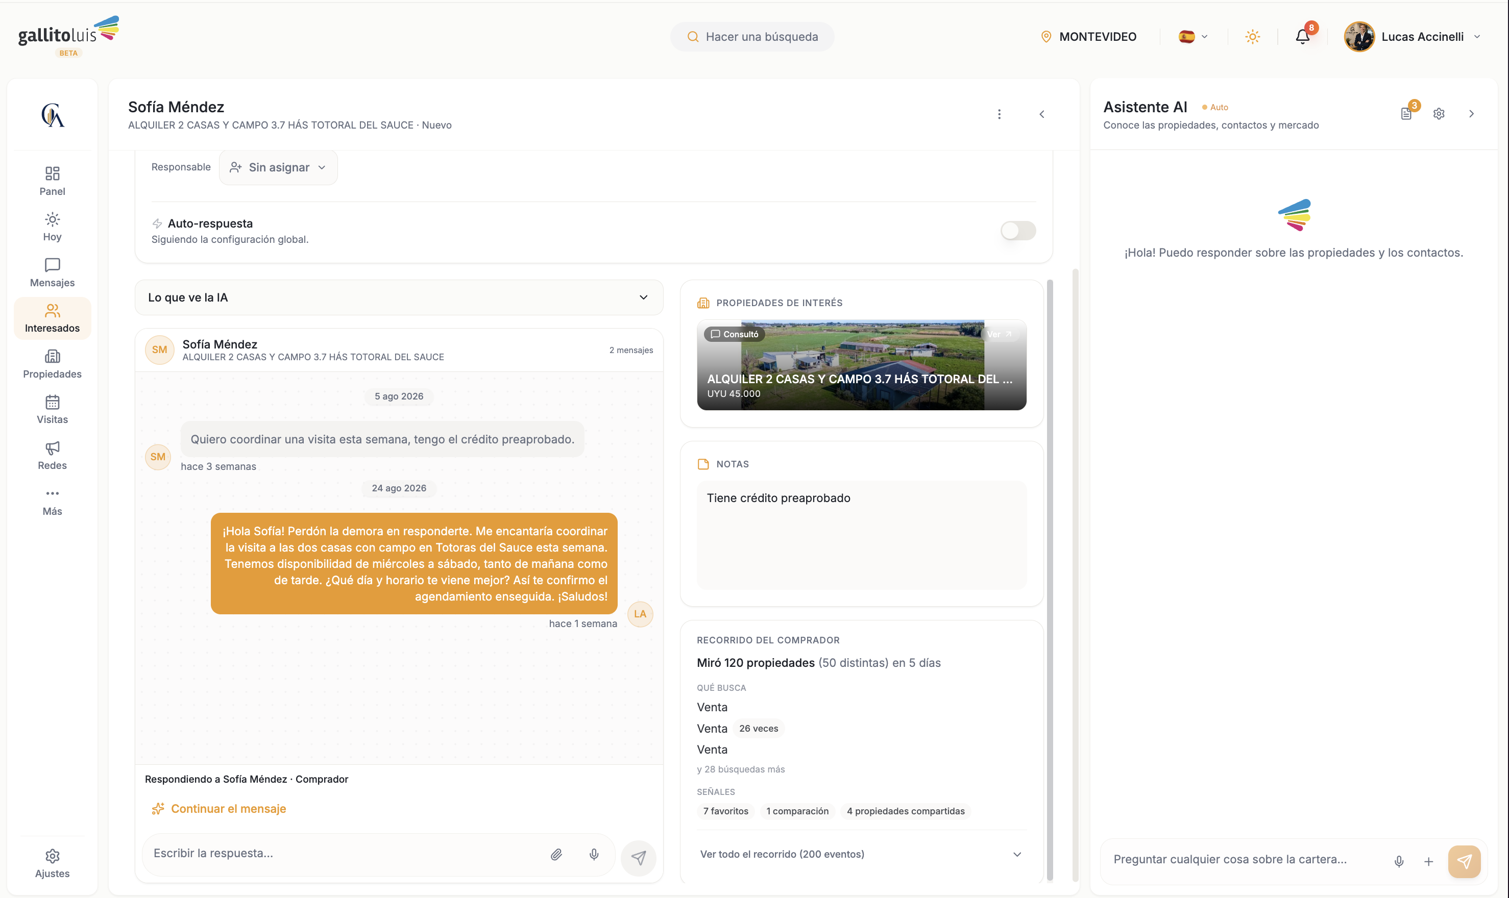The image size is (1509, 898).
Task: Click the search field Hacer una búsqueda
Action: pos(752,36)
